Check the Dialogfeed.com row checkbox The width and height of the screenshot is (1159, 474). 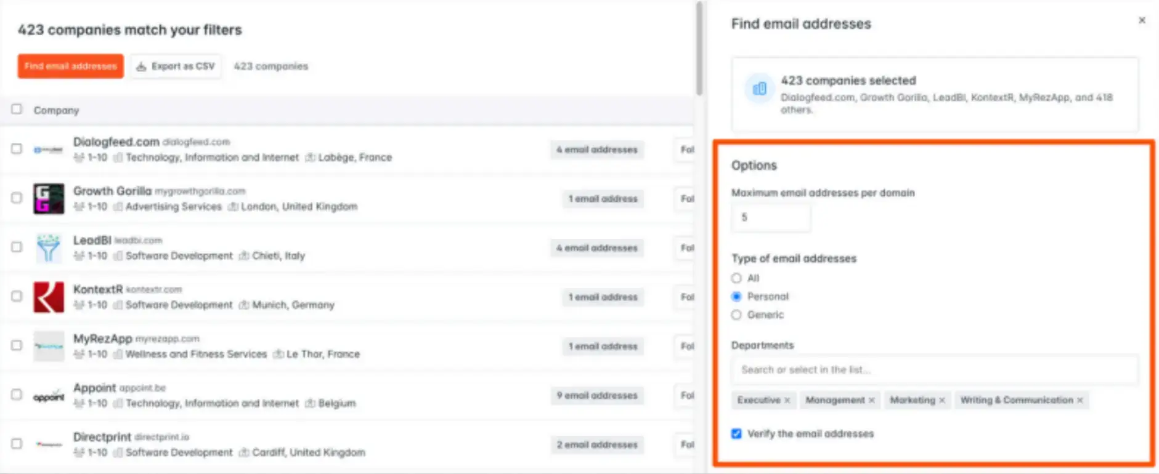pos(17,149)
